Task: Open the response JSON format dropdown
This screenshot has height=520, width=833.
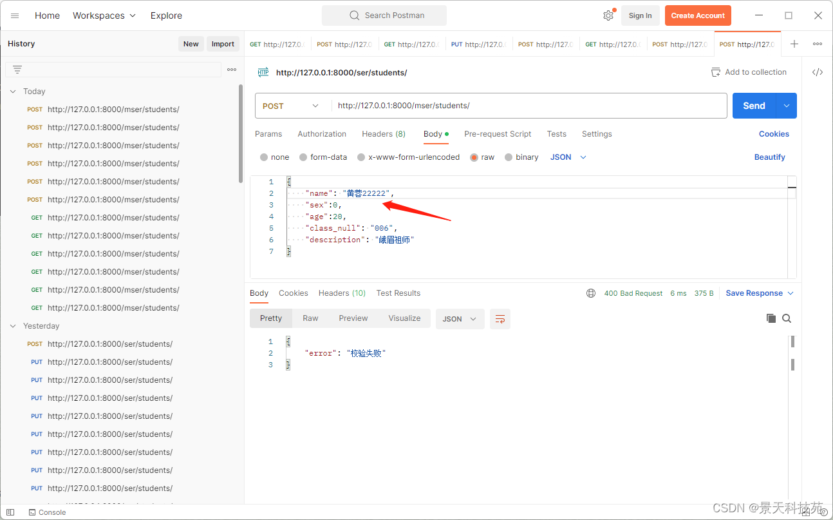Action: tap(460, 319)
